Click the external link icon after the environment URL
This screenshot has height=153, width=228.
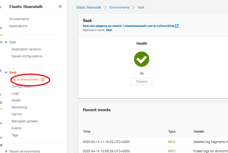177,26
